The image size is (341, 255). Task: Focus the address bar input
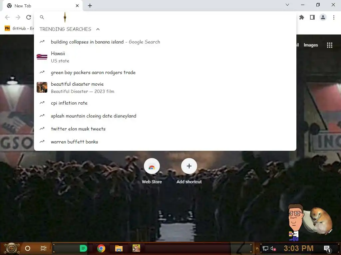click(x=170, y=17)
